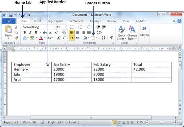Screen dimensions: 184x127
Task: Open the font size dropdown
Action: 65,27
